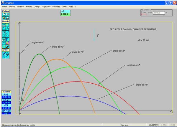Open the Champ menu
The image size is (177, 129).
click(x=37, y=7)
